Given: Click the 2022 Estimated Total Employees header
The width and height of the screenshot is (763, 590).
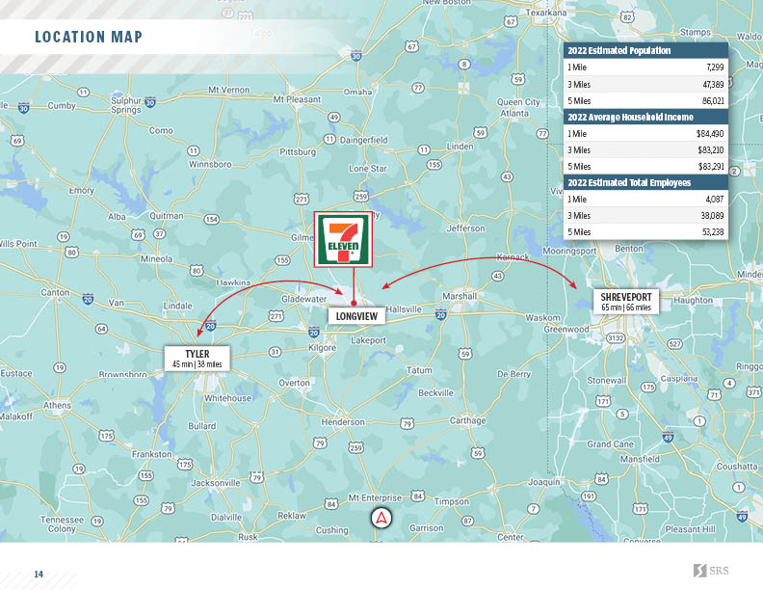Looking at the screenshot, I should pos(645,182).
